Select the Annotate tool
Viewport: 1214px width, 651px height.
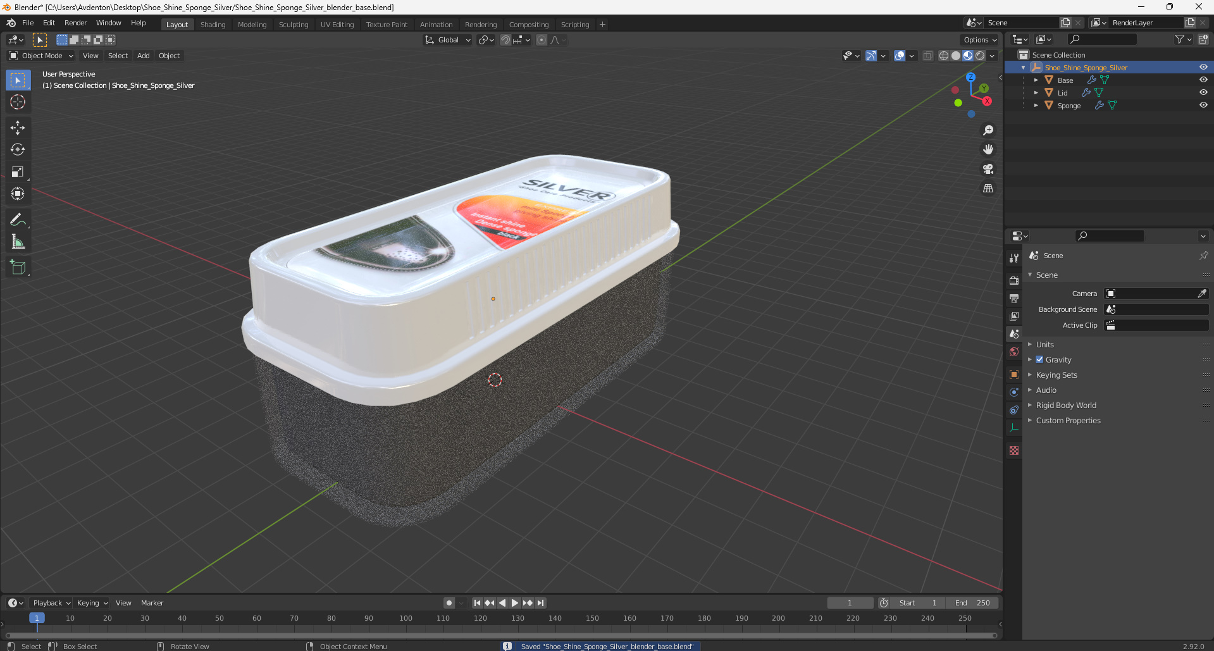18,220
